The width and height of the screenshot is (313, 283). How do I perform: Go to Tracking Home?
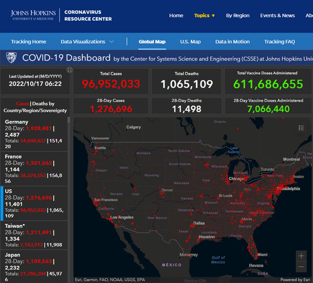29,42
